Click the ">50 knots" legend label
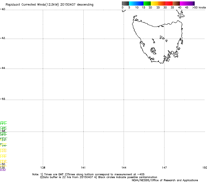 click(x=199, y=8)
